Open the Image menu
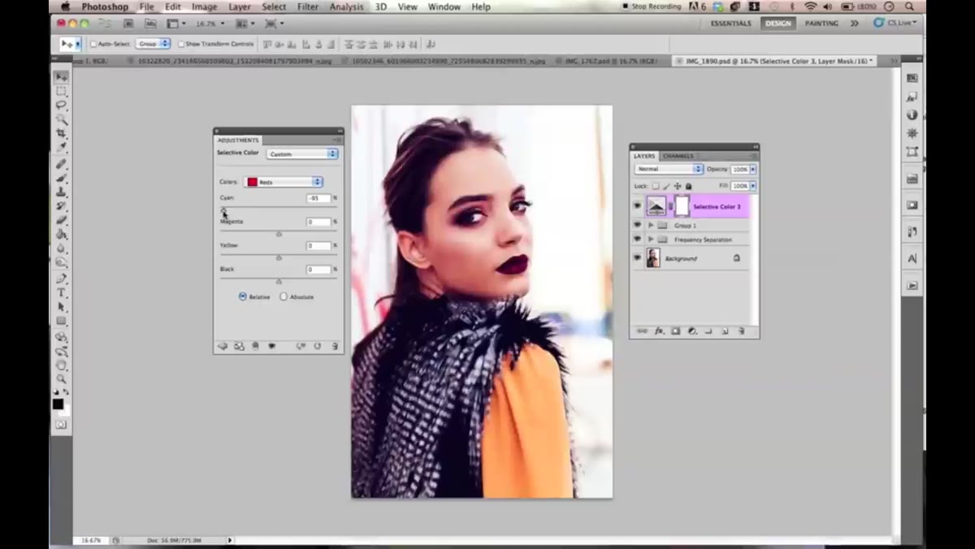975x549 pixels. click(x=204, y=6)
